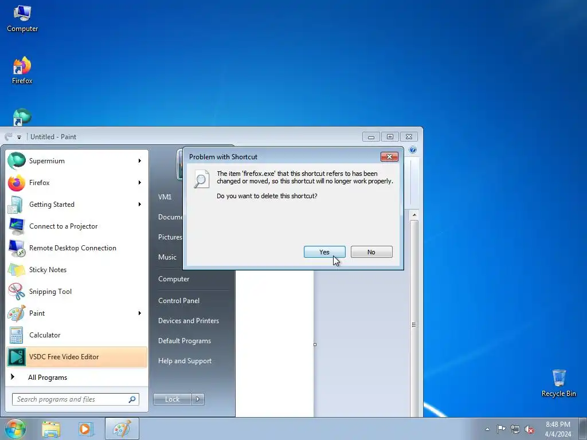
Task: Click the Action Center flag icon
Action: pos(501,429)
